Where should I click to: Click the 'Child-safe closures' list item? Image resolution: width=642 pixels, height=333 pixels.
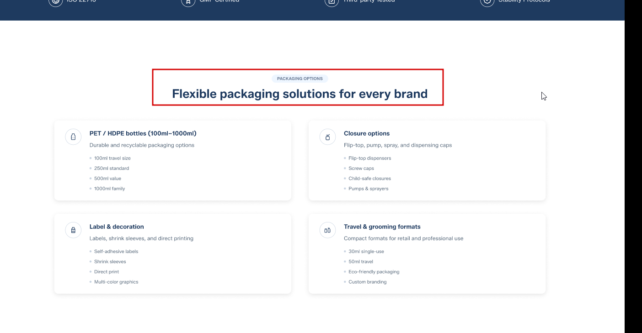coord(369,179)
